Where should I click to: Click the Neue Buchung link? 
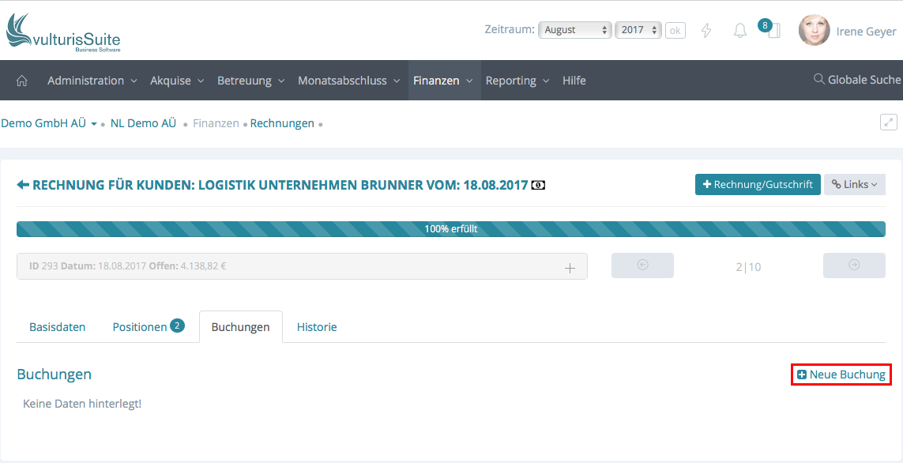point(841,375)
